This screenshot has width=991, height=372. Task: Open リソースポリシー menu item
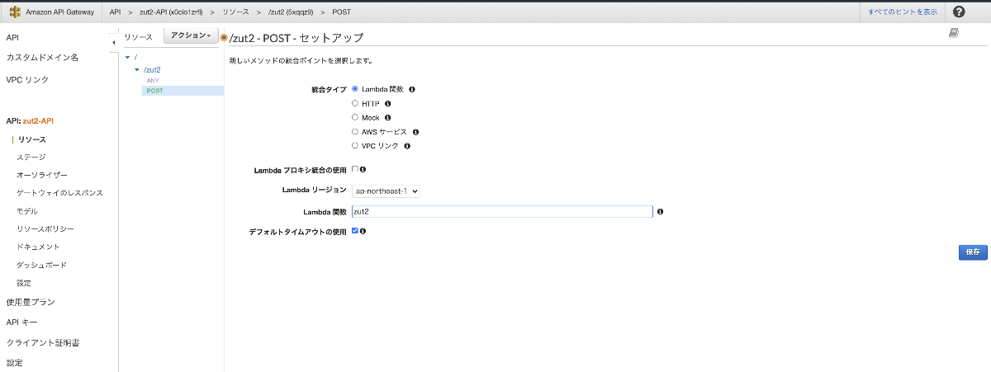45,228
